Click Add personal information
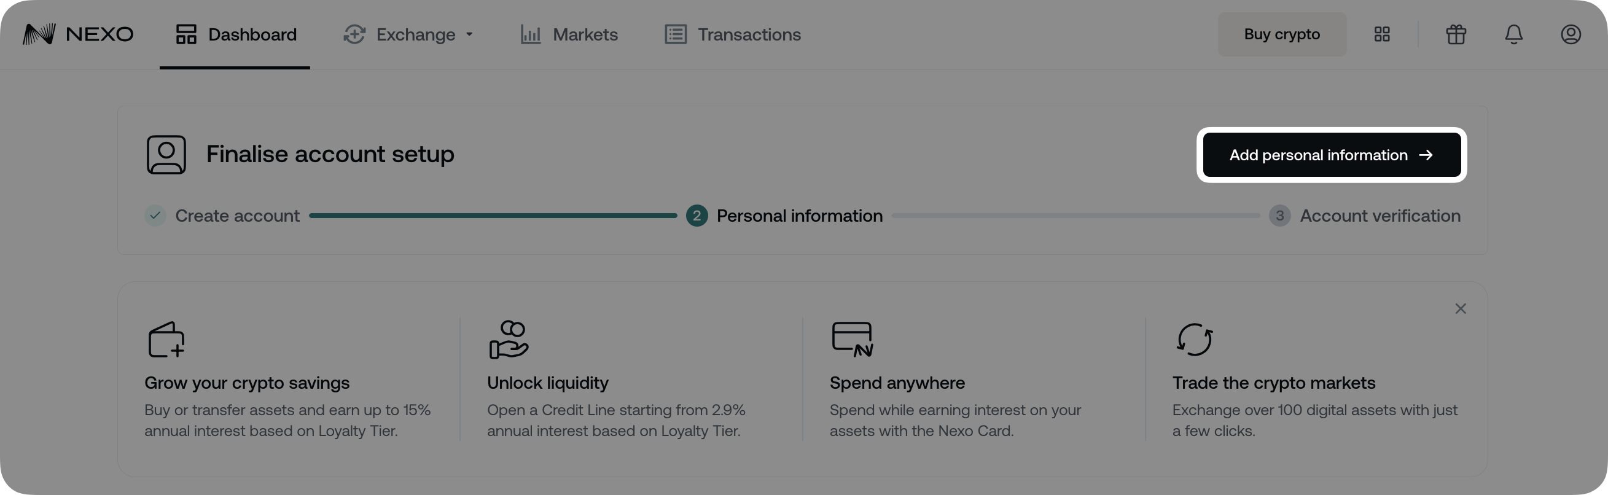Viewport: 1608px width, 495px height. [1331, 155]
